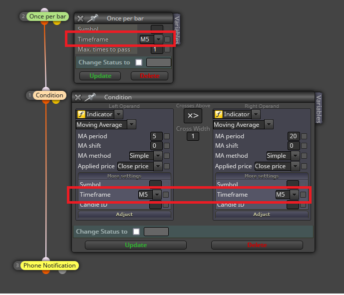The height and width of the screenshot is (295, 344).
Task: Click gray output connector under Phone Notification
Action: point(62,272)
